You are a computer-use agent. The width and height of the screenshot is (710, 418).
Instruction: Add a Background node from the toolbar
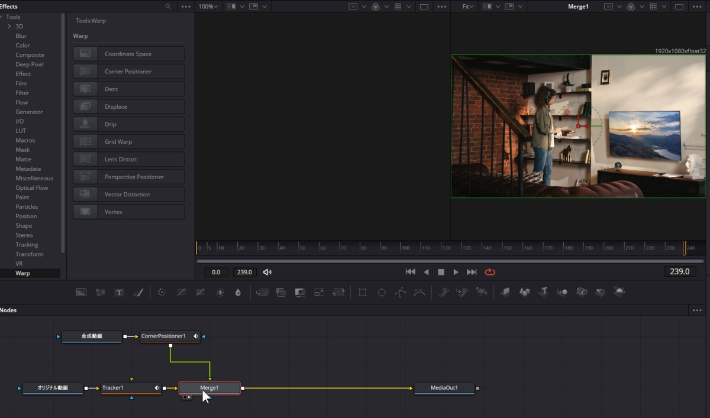pos(82,292)
